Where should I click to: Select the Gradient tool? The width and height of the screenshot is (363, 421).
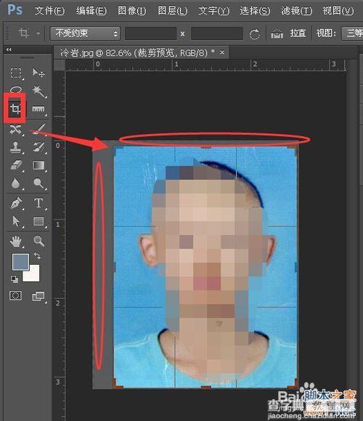tap(38, 165)
